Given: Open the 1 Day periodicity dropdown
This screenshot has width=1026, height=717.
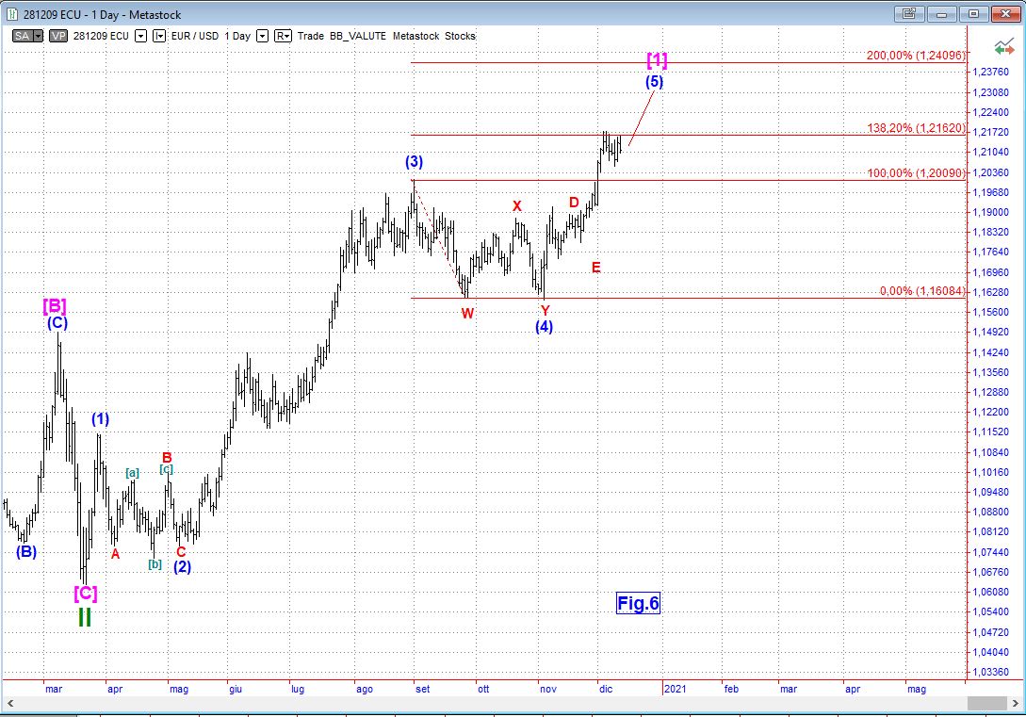Looking at the screenshot, I should click(x=261, y=36).
